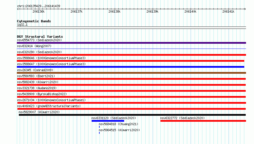This screenshot has height=144, width=254.
Task: Select the red nsv5439909 variant bar
Action: tap(131, 97)
